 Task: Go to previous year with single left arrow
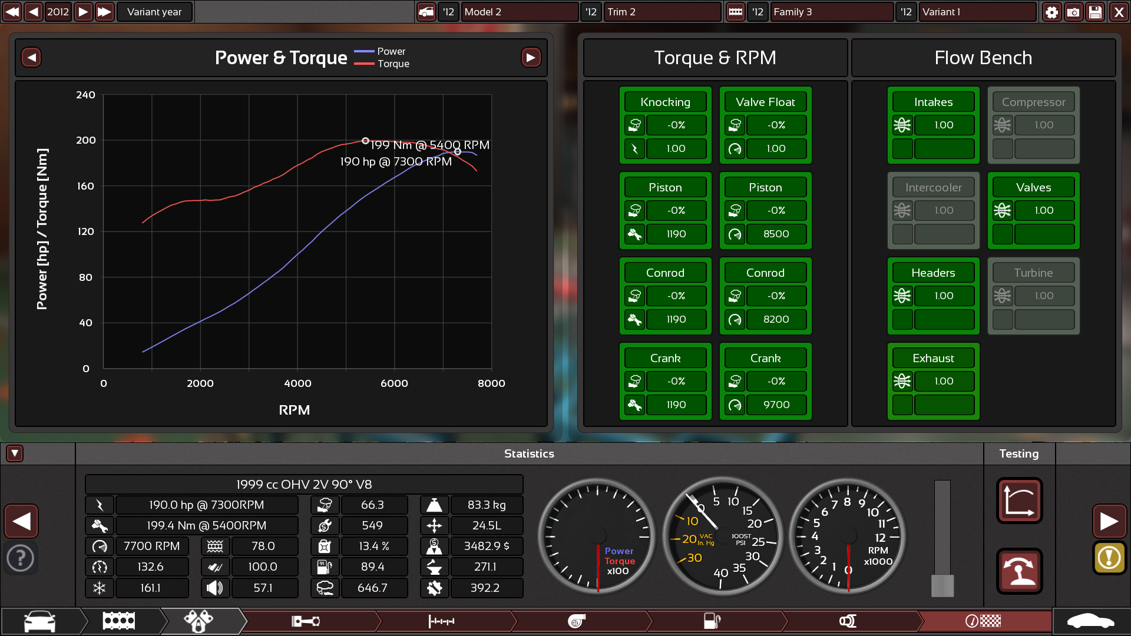(x=34, y=12)
